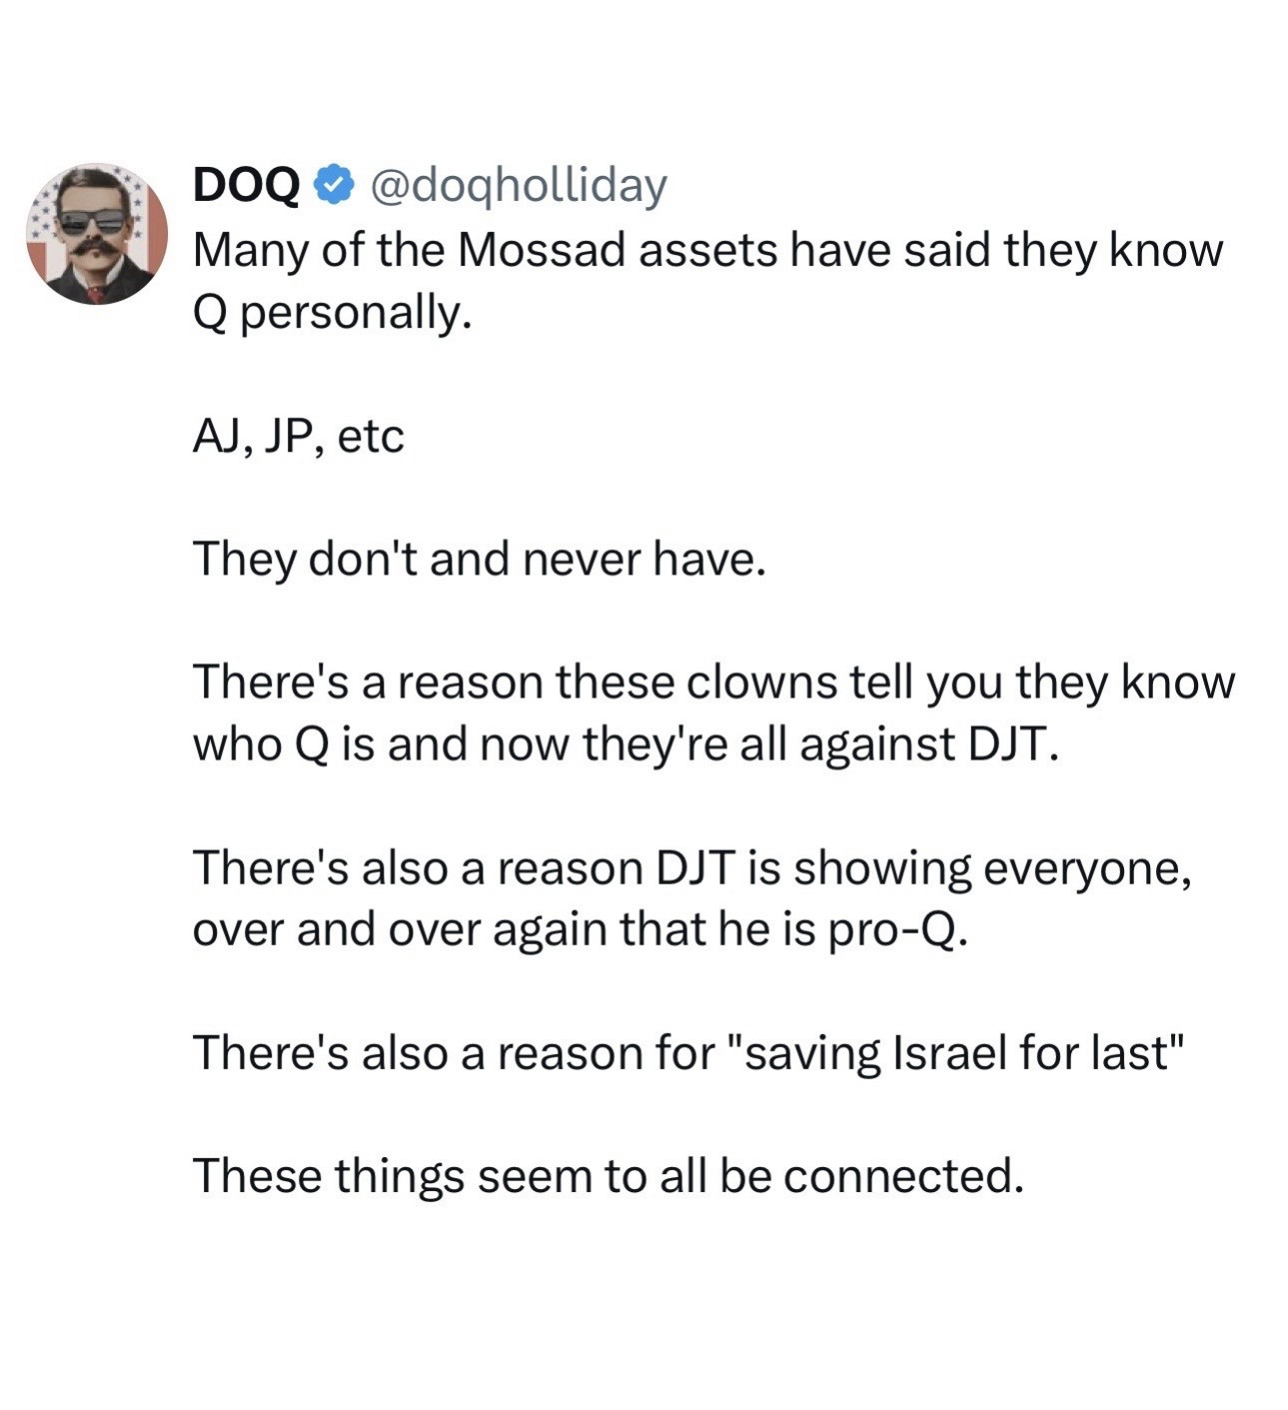Open the DOQ profile picture avatar
The image size is (1288, 1410).
(97, 234)
